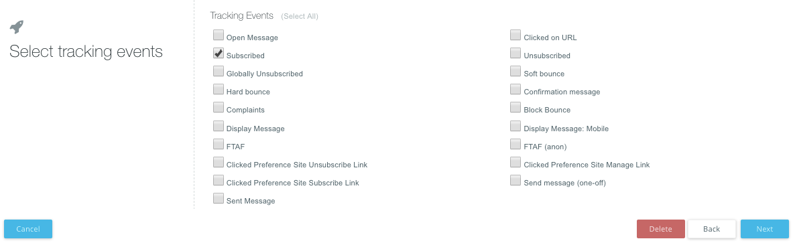Check the Block Bounce tracking event

point(515,108)
